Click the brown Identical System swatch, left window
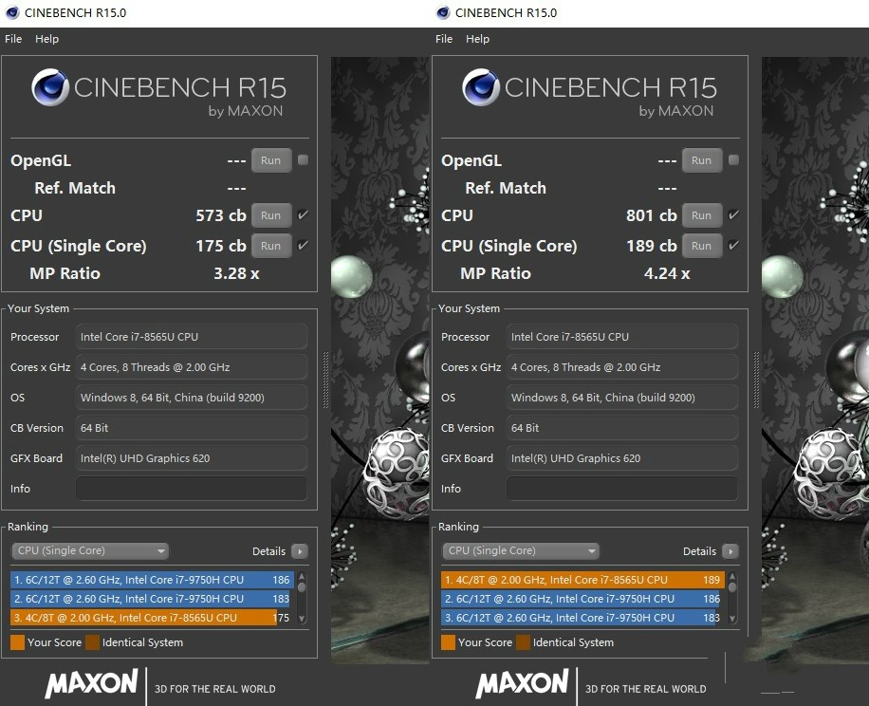 point(93,642)
